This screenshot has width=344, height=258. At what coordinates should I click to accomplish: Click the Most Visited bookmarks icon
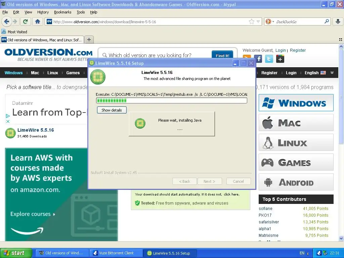[x=4, y=32]
